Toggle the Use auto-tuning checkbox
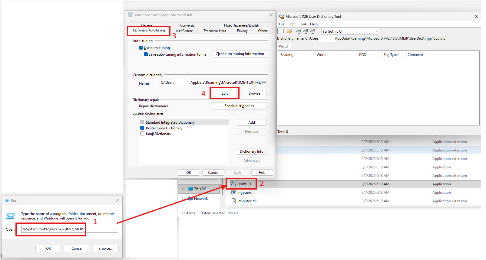This screenshot has width=486, height=260. click(141, 48)
